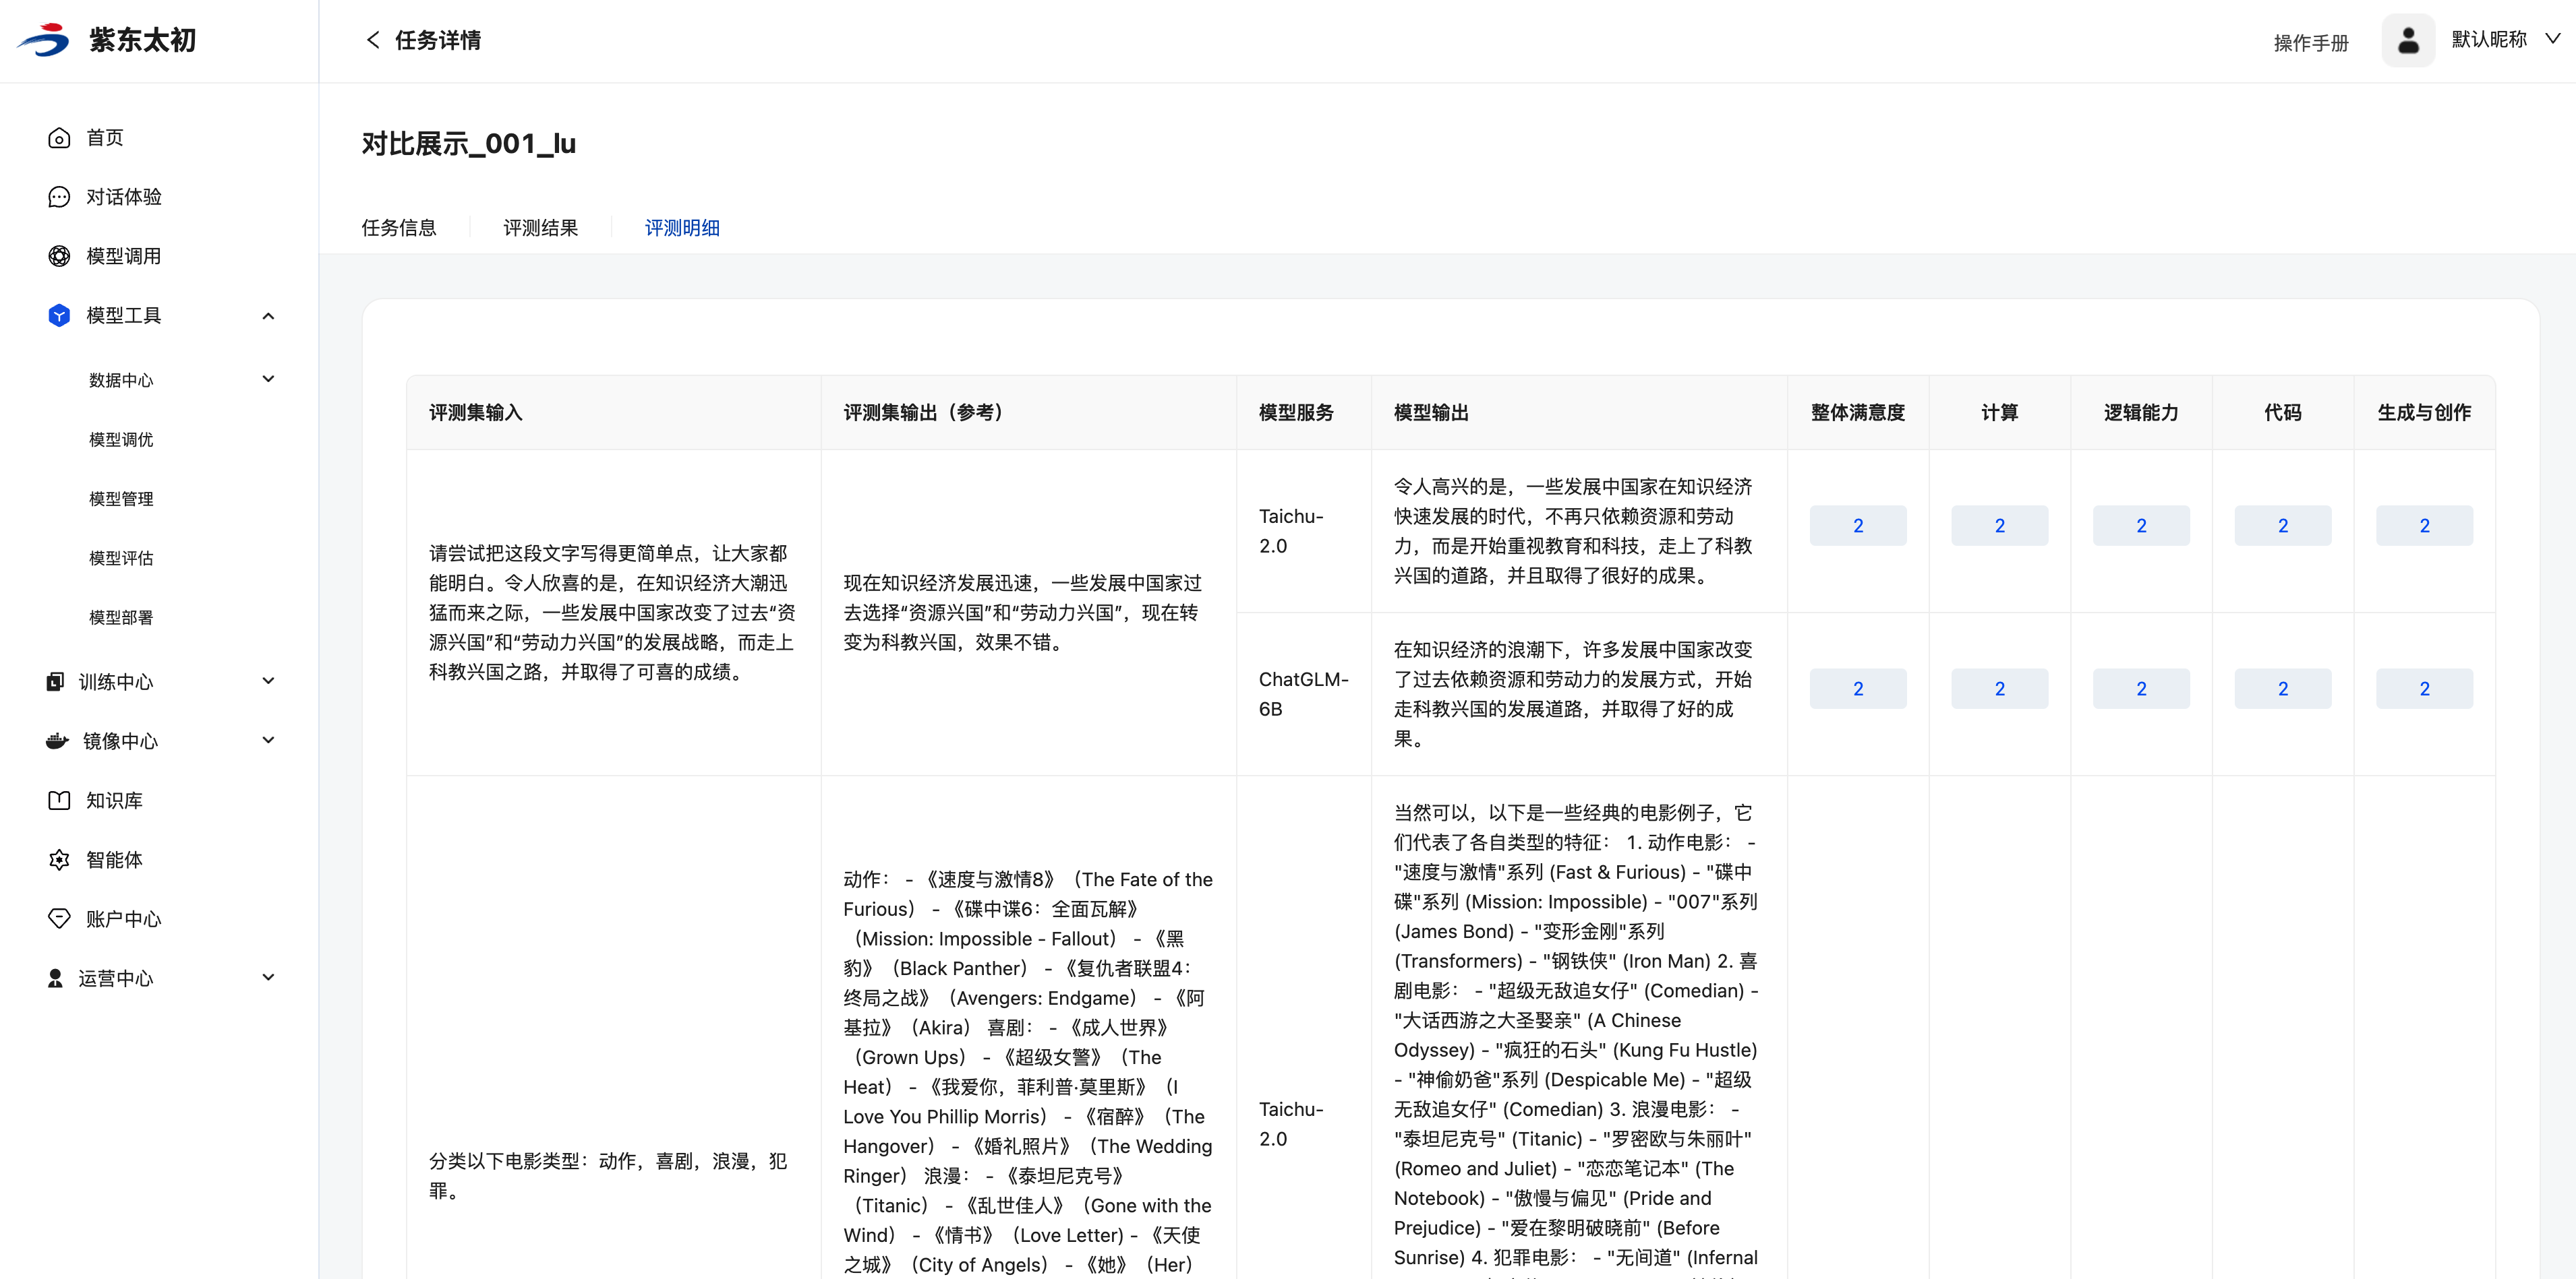This screenshot has width=2576, height=1279.
Task: Open the 默认昵称 user dropdown arrow
Action: pyautogui.click(x=2552, y=39)
